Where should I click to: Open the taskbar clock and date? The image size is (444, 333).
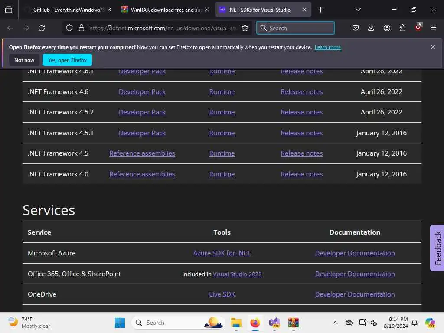coord(395,323)
